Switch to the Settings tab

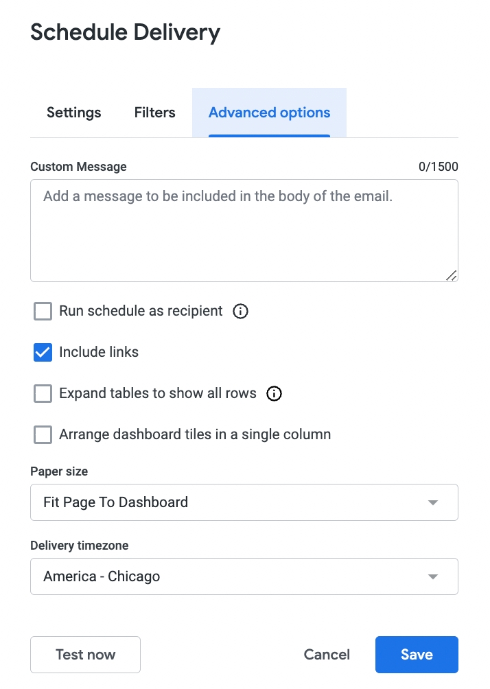(x=74, y=113)
